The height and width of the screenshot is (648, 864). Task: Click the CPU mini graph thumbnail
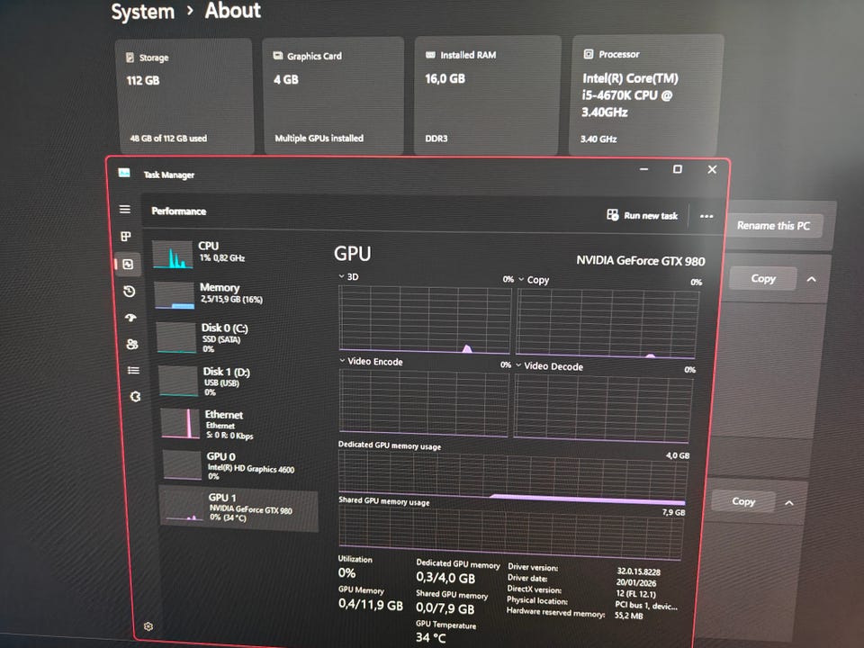(x=173, y=255)
